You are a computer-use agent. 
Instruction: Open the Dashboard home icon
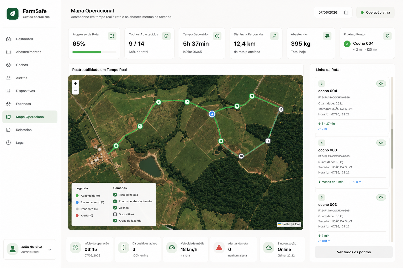8,39
